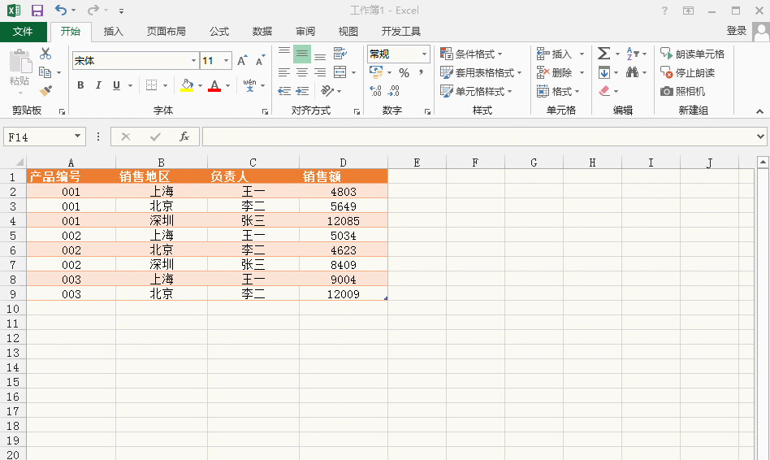Increase font size with large A icon

pyautogui.click(x=241, y=60)
